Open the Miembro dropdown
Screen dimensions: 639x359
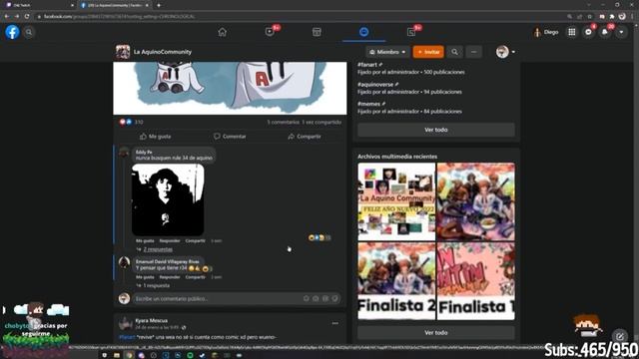387,52
